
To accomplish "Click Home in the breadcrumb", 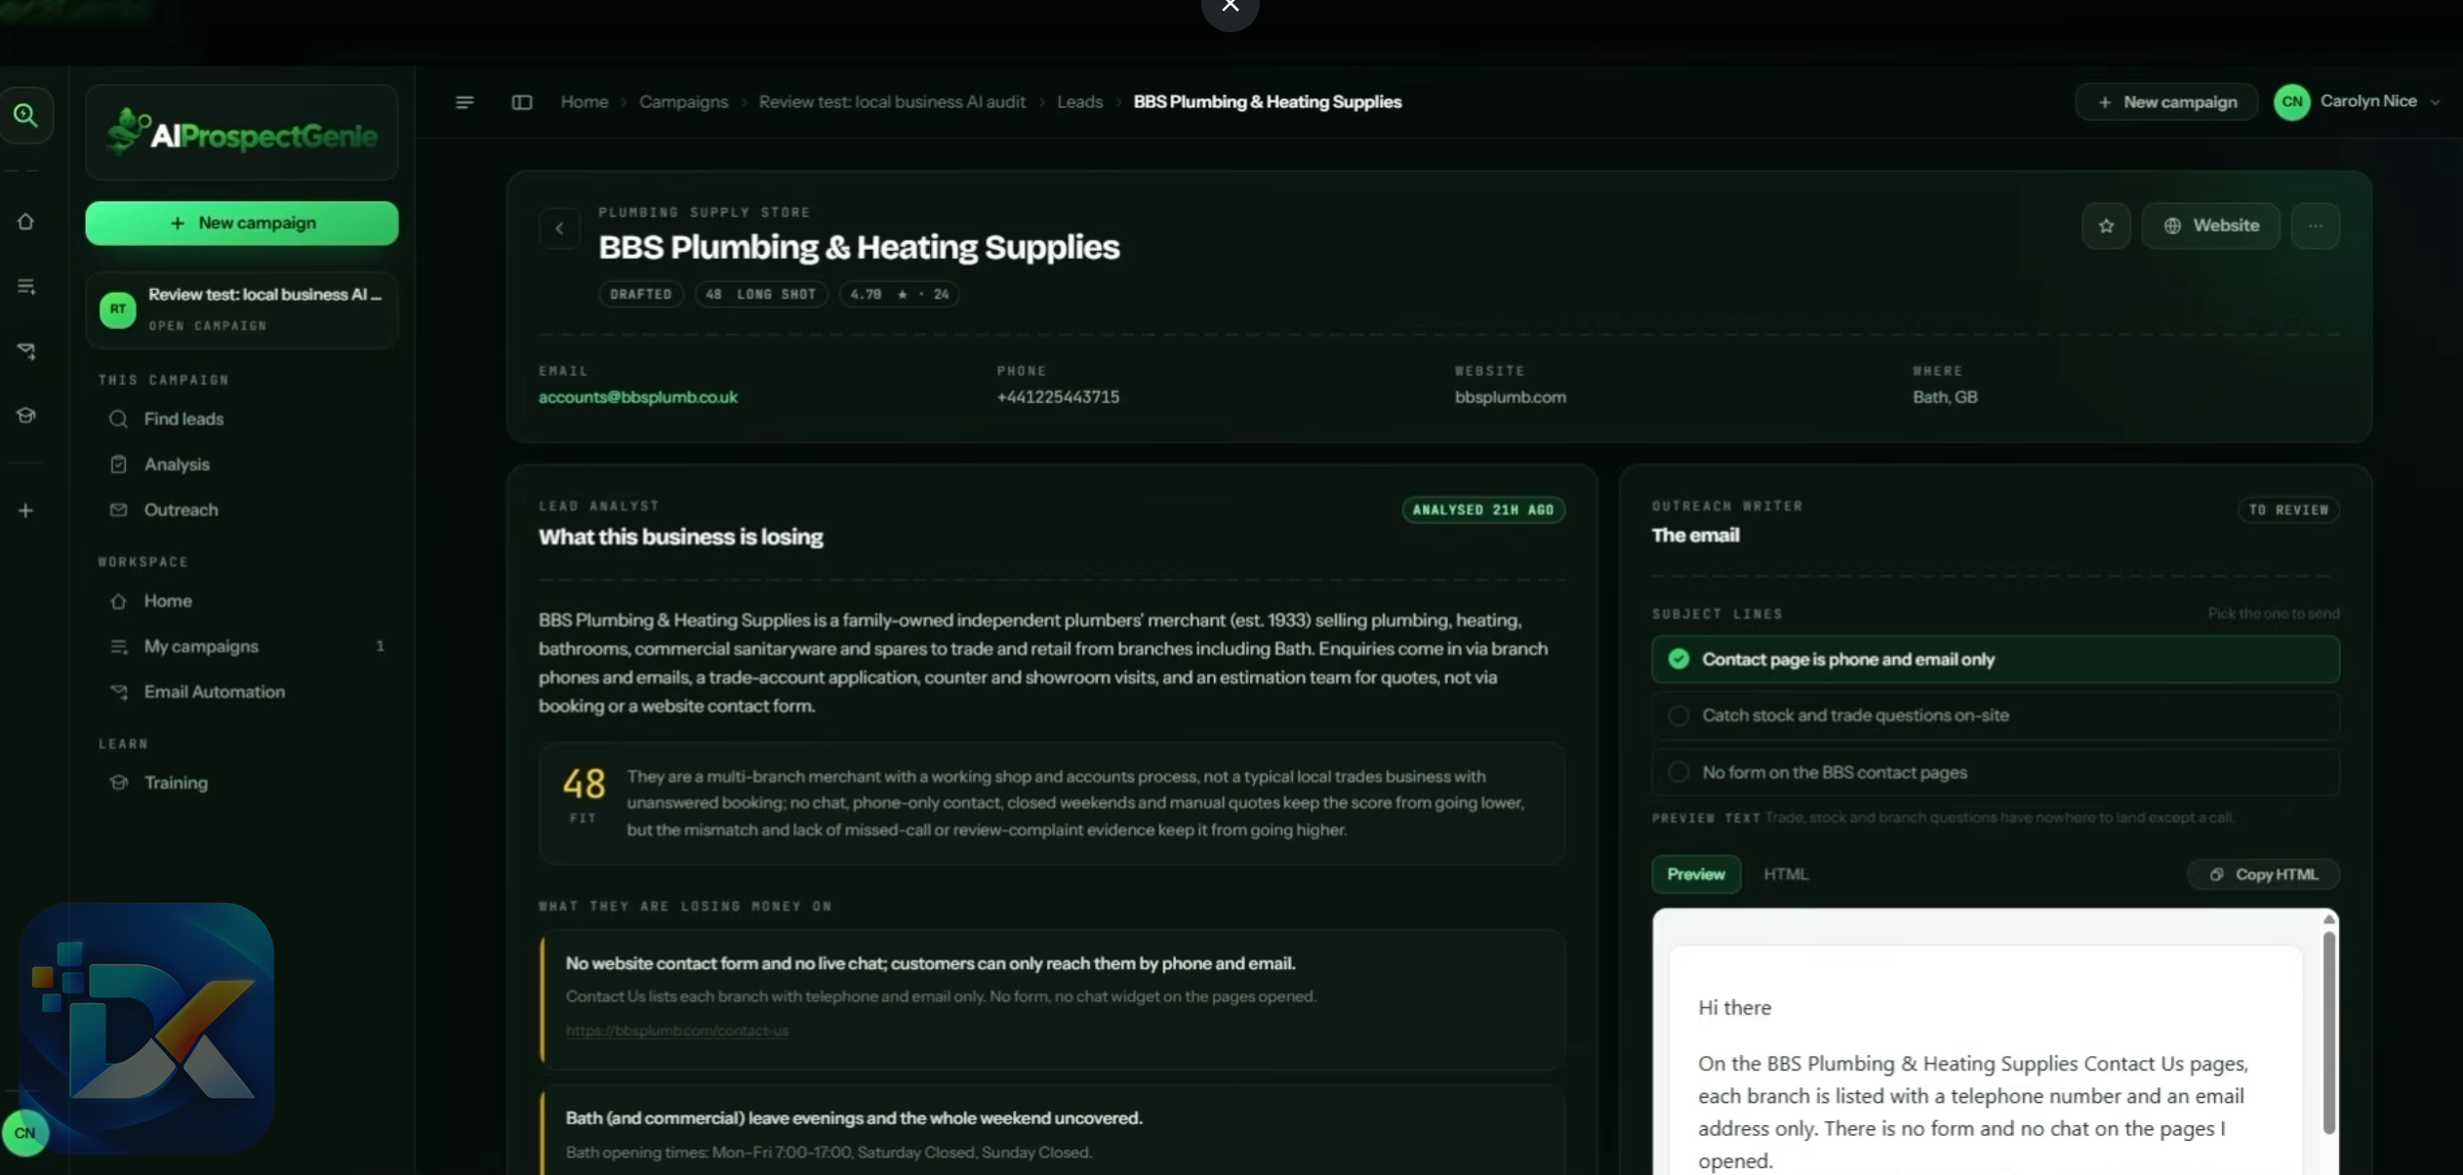I will 584,101.
